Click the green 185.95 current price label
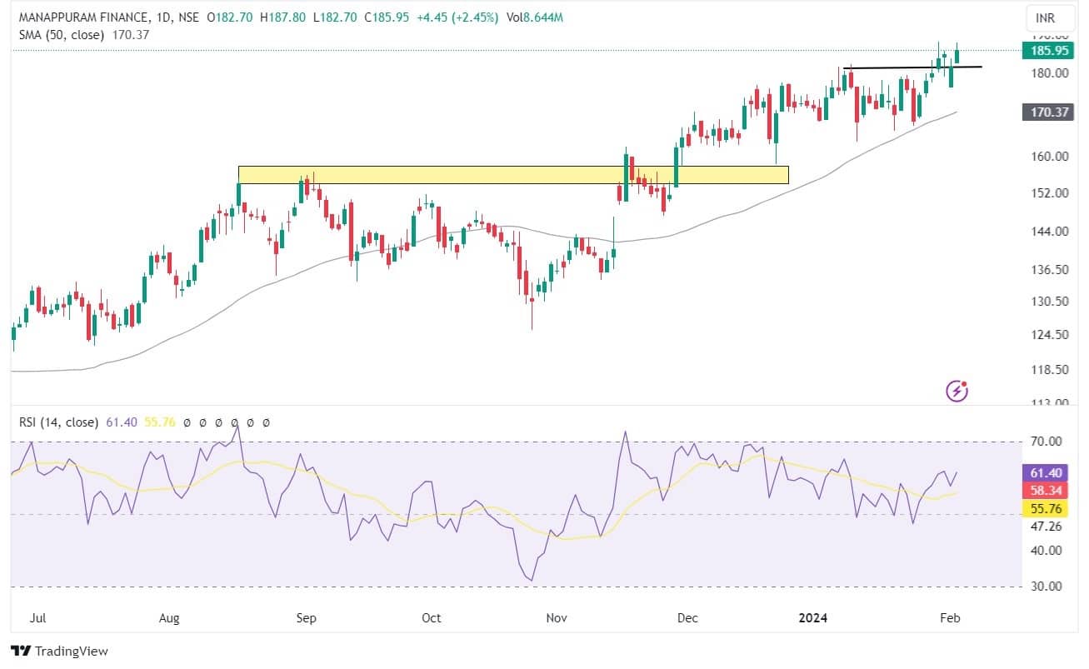The image size is (1089, 669). [x=1049, y=51]
